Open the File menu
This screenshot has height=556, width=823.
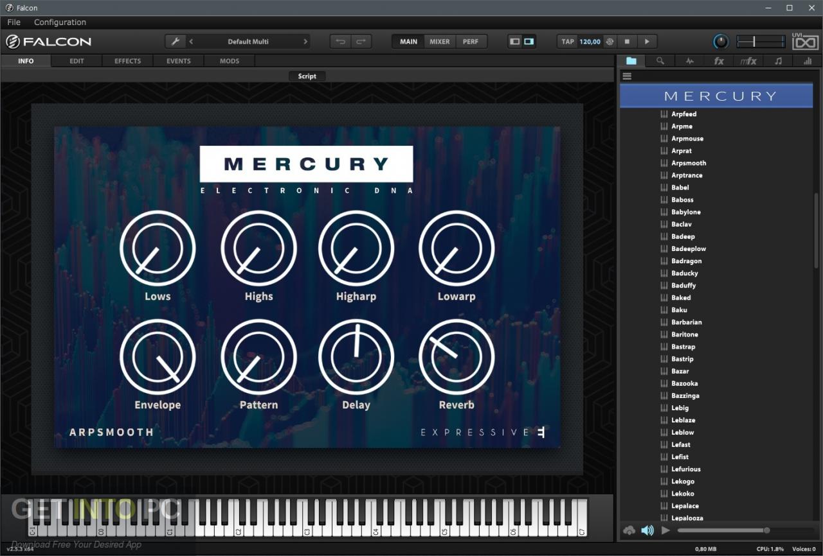(x=14, y=22)
